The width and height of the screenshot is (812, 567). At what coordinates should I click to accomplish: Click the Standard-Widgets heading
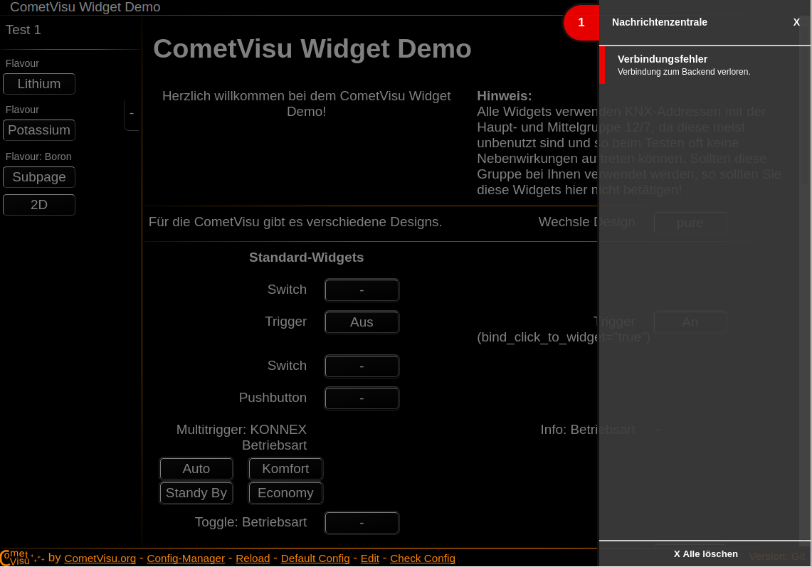tap(306, 258)
